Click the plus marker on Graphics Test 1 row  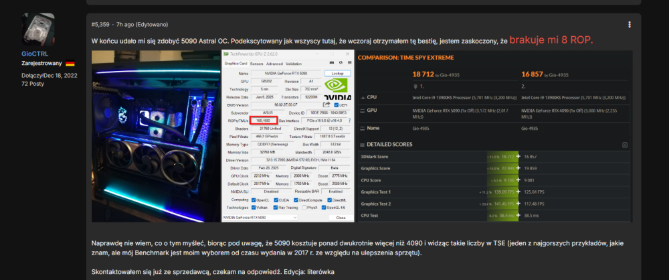[x=518, y=192]
